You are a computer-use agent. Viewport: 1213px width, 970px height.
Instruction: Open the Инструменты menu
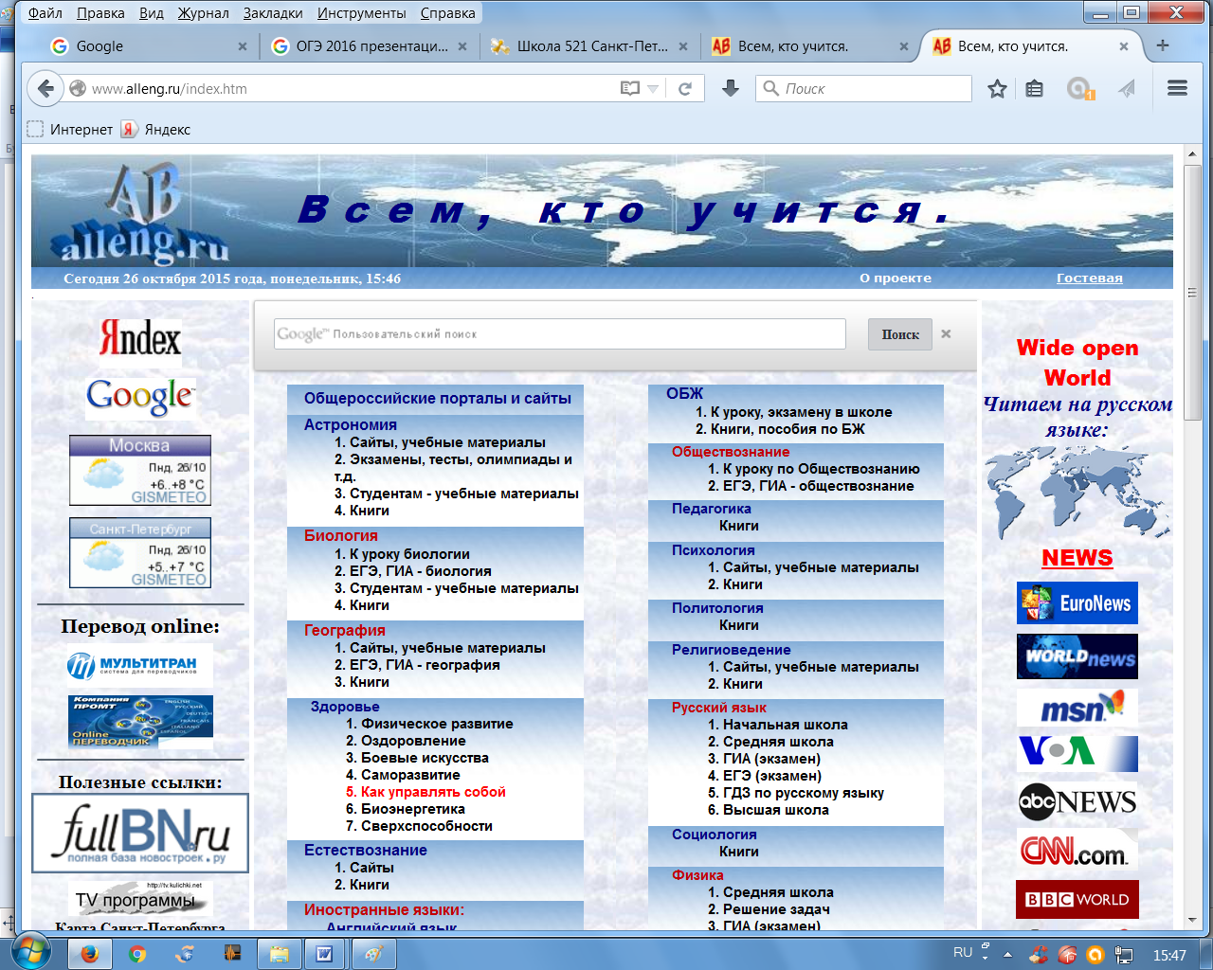[362, 12]
